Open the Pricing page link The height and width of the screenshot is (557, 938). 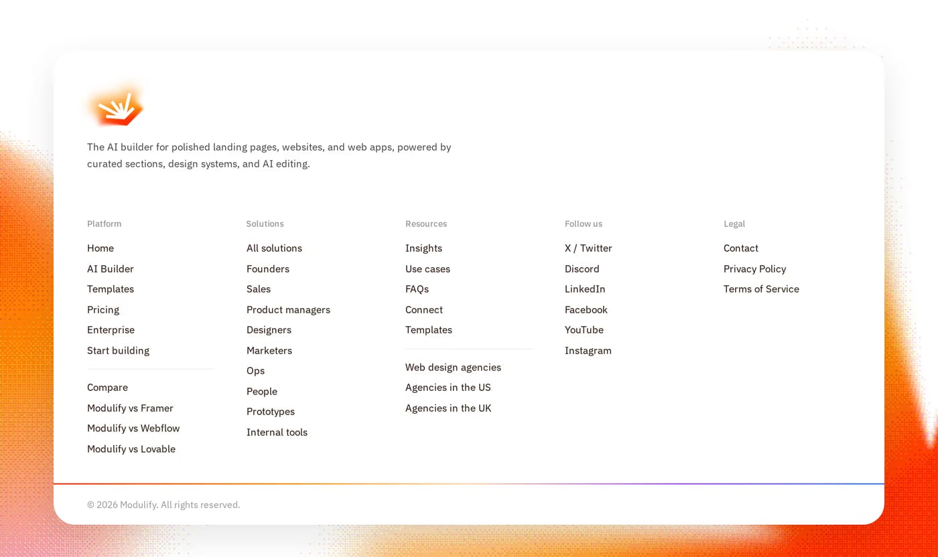click(103, 309)
